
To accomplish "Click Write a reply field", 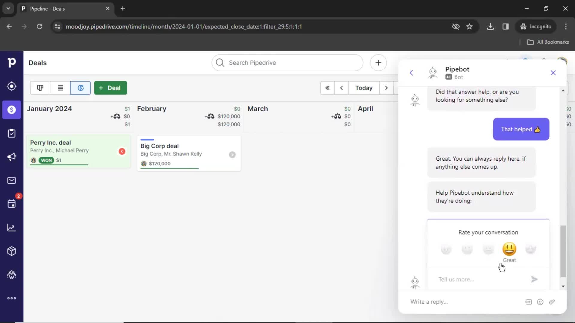I will pyautogui.click(x=464, y=302).
